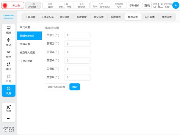180x135 pixels.
Task: Select the 移动 move icon
Action: [x=9, y=40]
